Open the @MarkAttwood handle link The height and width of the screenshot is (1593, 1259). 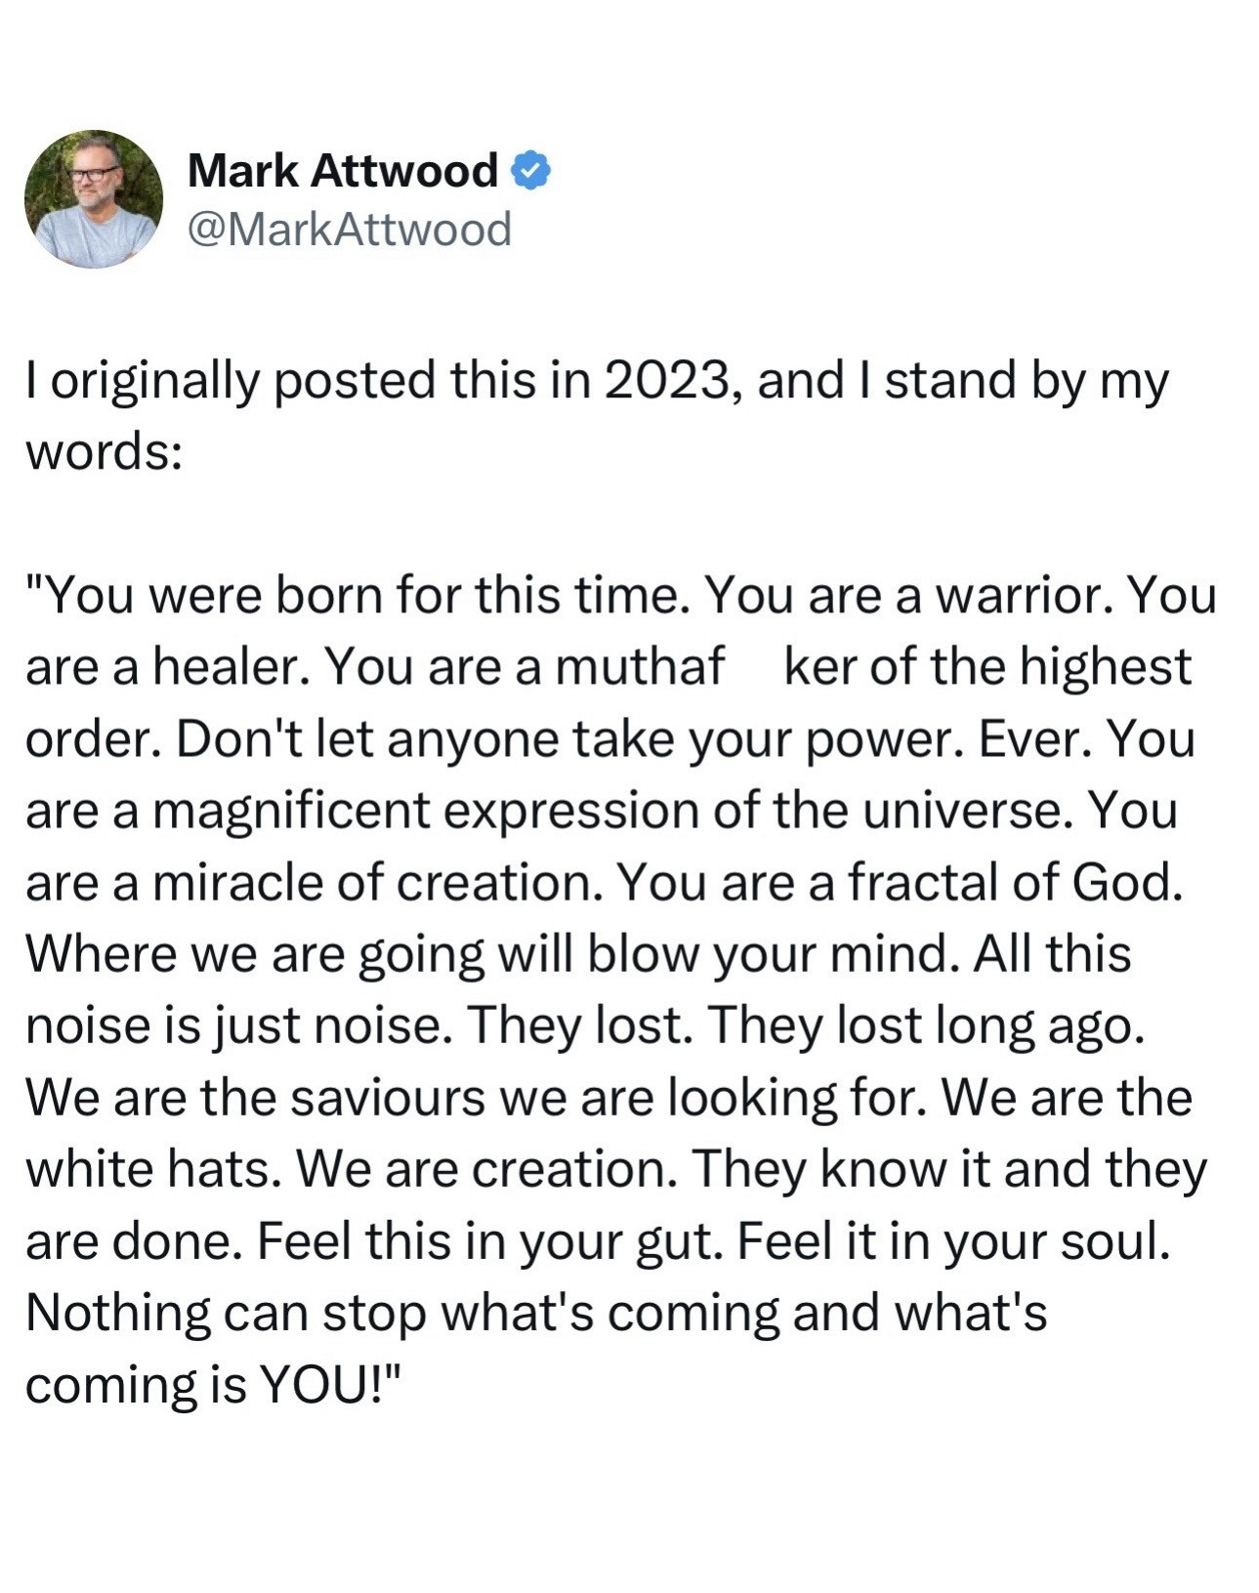349,229
